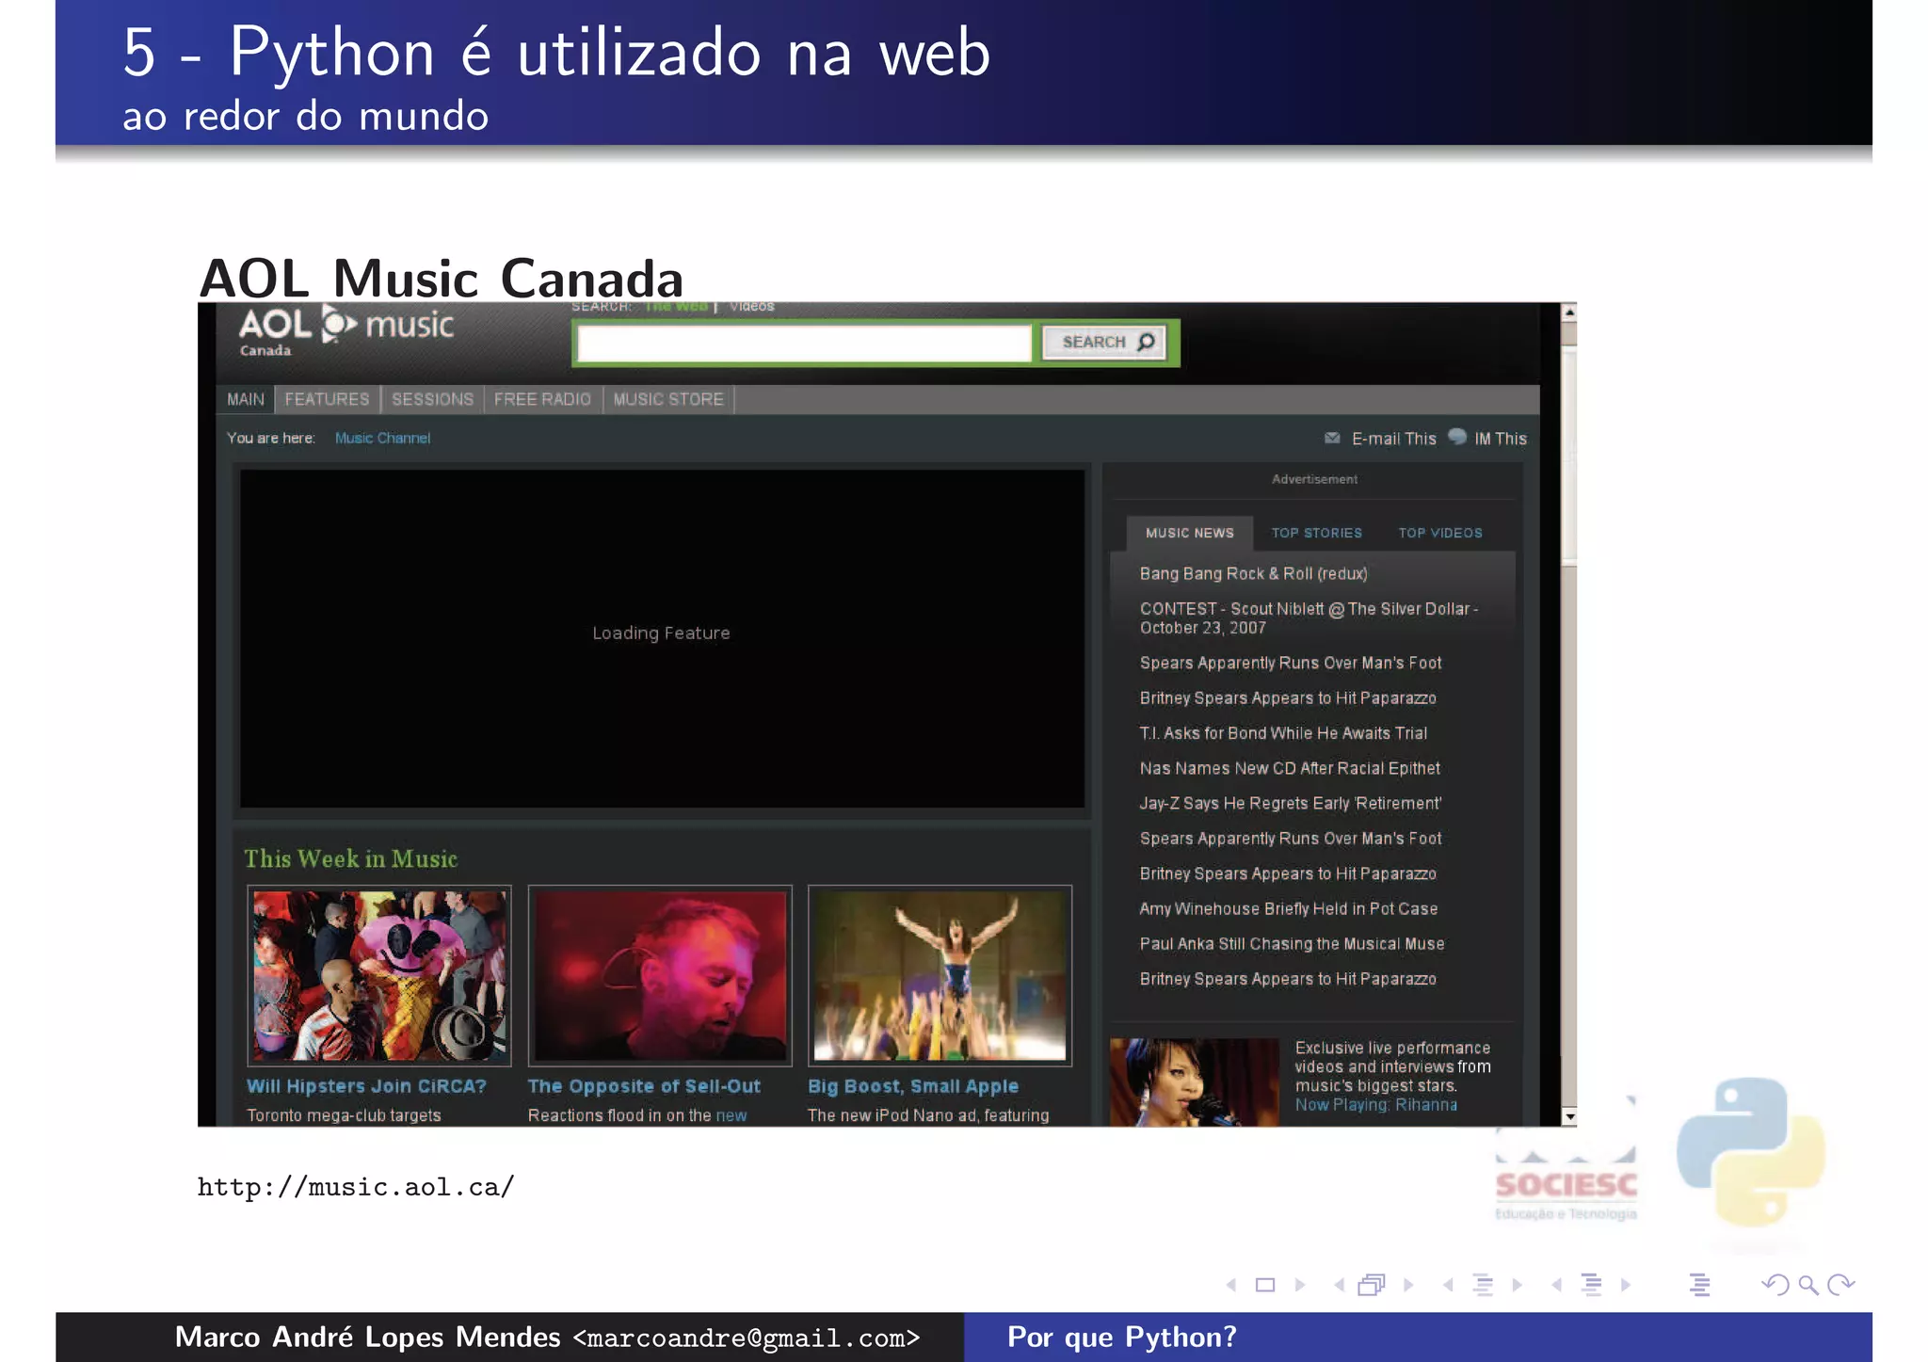Open the iPod Nano crowd thumbnail
This screenshot has width=1928, height=1362.
940,976
